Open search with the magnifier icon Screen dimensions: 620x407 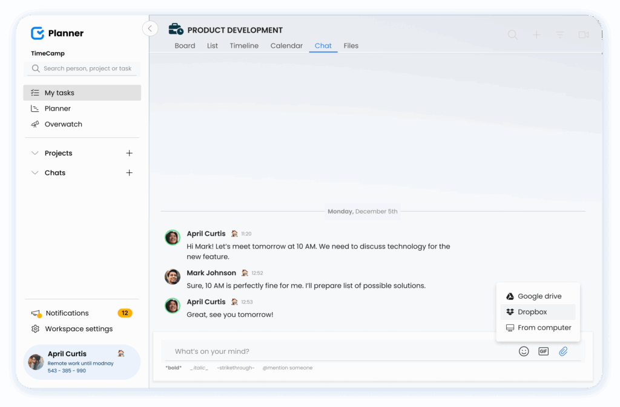(512, 34)
